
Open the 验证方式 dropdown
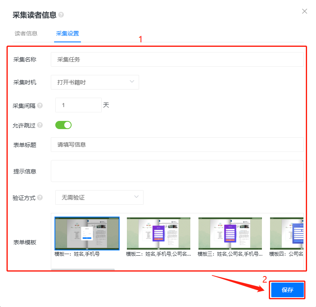[99, 197]
